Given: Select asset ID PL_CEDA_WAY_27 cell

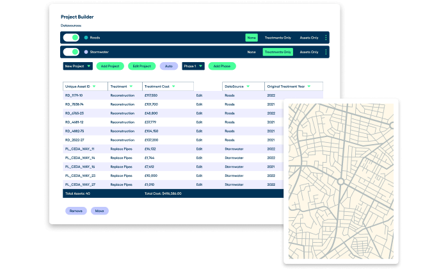Looking at the screenshot, I should point(80,184).
